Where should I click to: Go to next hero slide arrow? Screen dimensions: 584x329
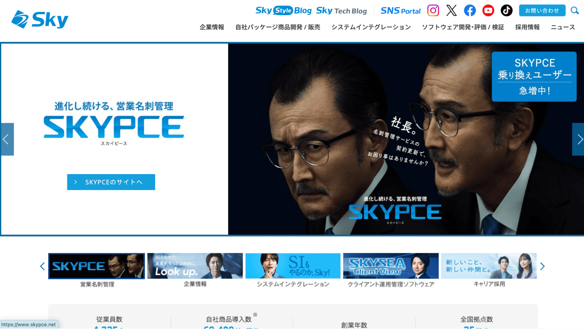tap(578, 139)
